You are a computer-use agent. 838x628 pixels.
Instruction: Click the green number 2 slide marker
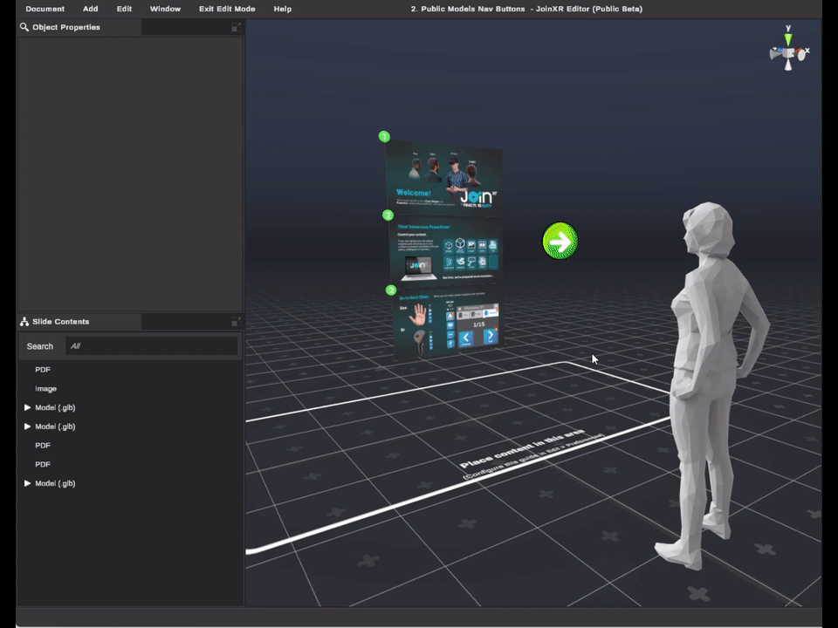pos(388,215)
